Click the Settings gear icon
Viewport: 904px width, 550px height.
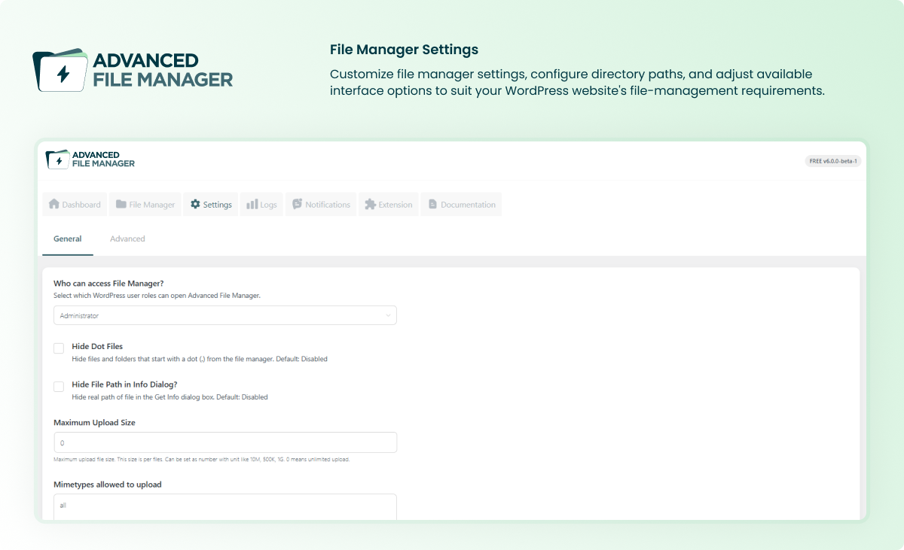(195, 205)
